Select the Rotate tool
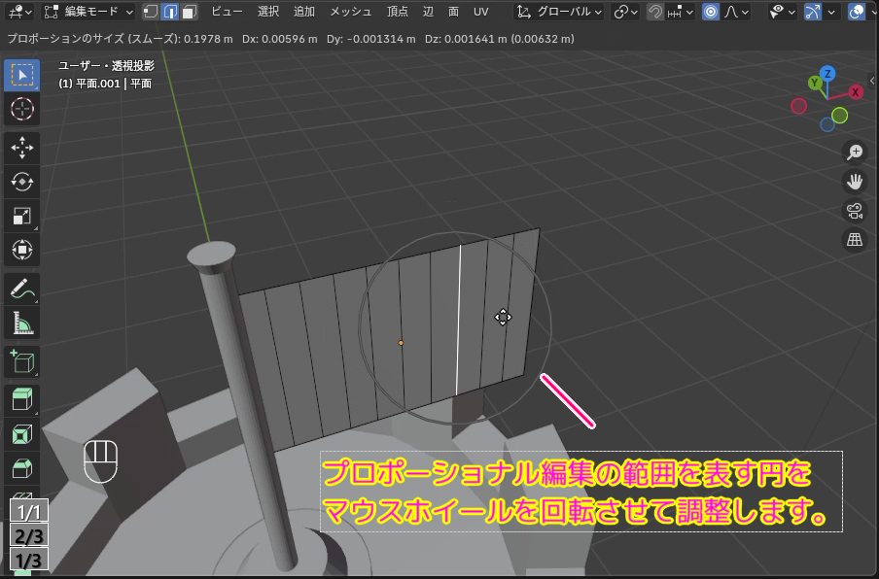 click(x=21, y=181)
